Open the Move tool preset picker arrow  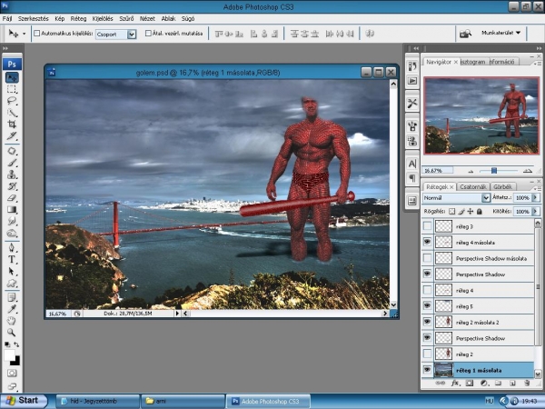pyautogui.click(x=24, y=34)
